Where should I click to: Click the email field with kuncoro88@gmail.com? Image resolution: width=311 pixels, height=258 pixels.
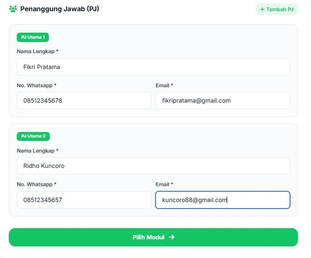pyautogui.click(x=223, y=200)
